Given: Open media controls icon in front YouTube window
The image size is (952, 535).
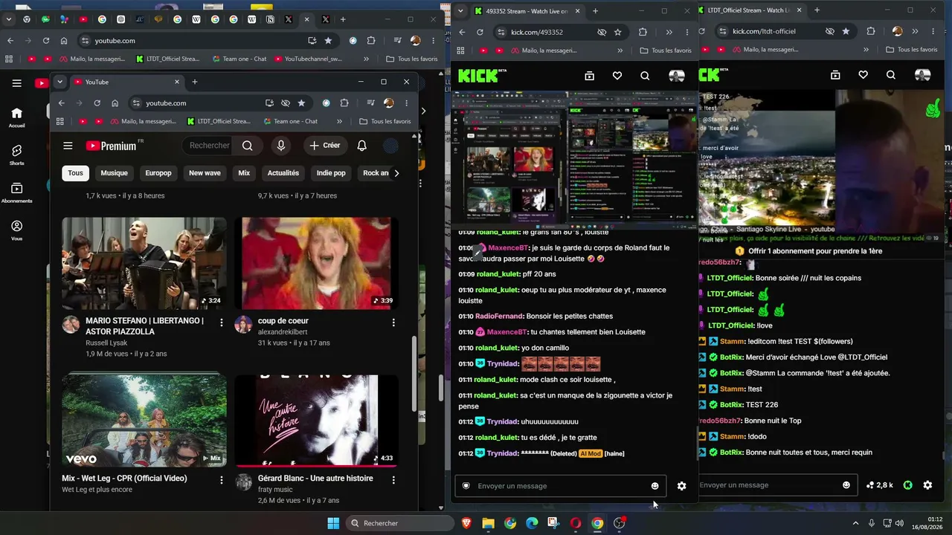Looking at the screenshot, I should point(370,103).
